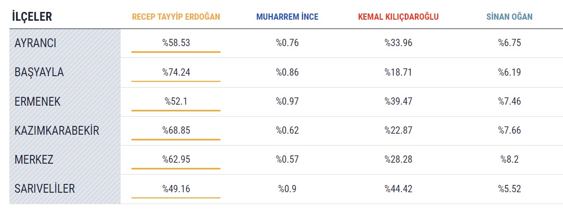This screenshot has width=563, height=215.
Task: Select the KAZIMKARABEKİR district label
Action: (57, 131)
